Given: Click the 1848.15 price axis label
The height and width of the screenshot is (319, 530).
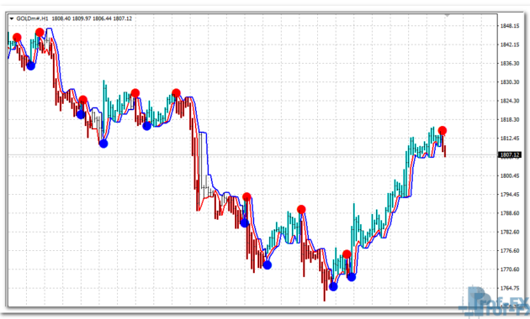Looking at the screenshot, I should [x=510, y=26].
